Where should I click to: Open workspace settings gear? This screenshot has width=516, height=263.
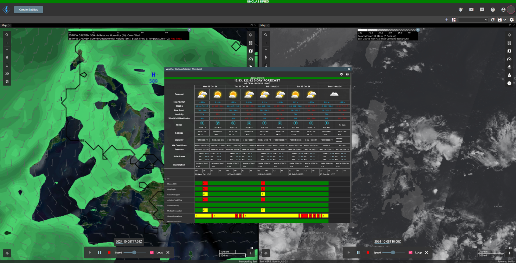[512, 20]
